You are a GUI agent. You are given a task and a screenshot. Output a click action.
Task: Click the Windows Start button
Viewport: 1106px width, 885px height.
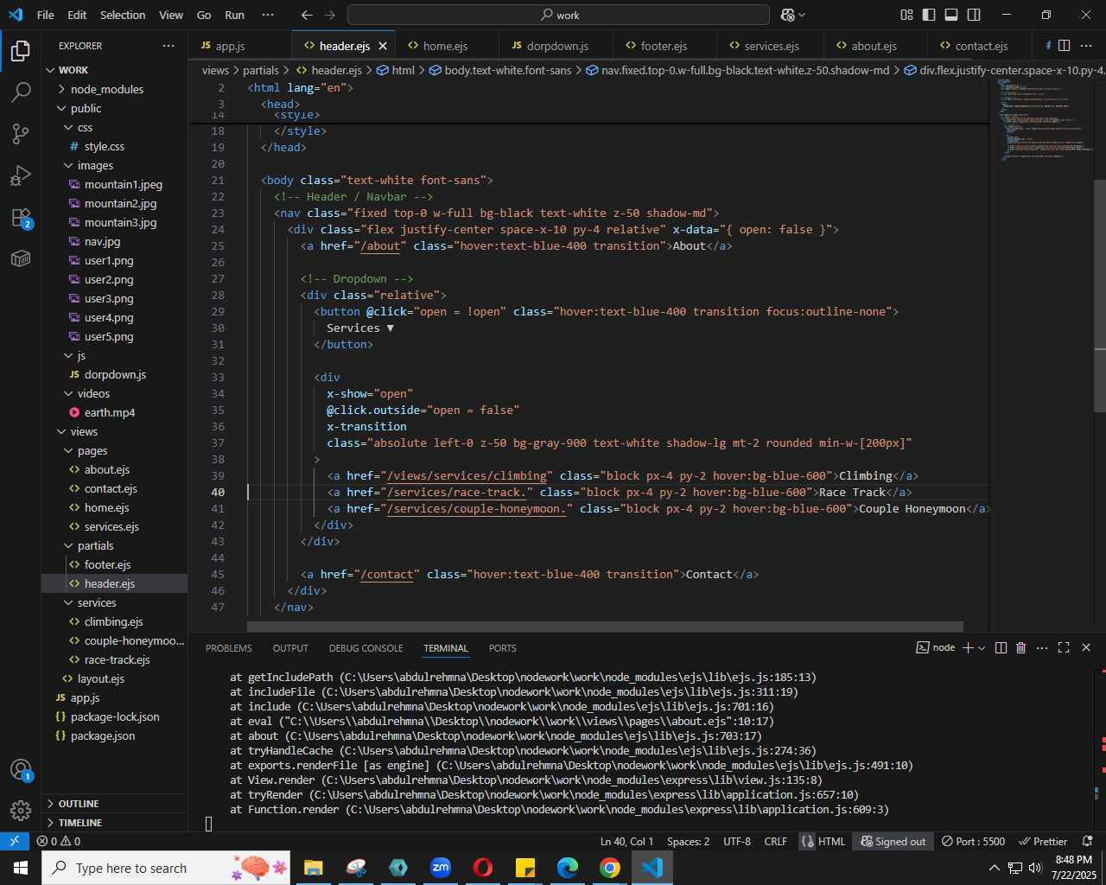pyautogui.click(x=21, y=868)
